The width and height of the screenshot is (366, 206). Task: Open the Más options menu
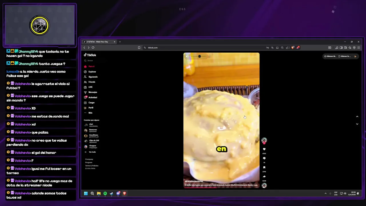pyautogui.click(x=88, y=113)
